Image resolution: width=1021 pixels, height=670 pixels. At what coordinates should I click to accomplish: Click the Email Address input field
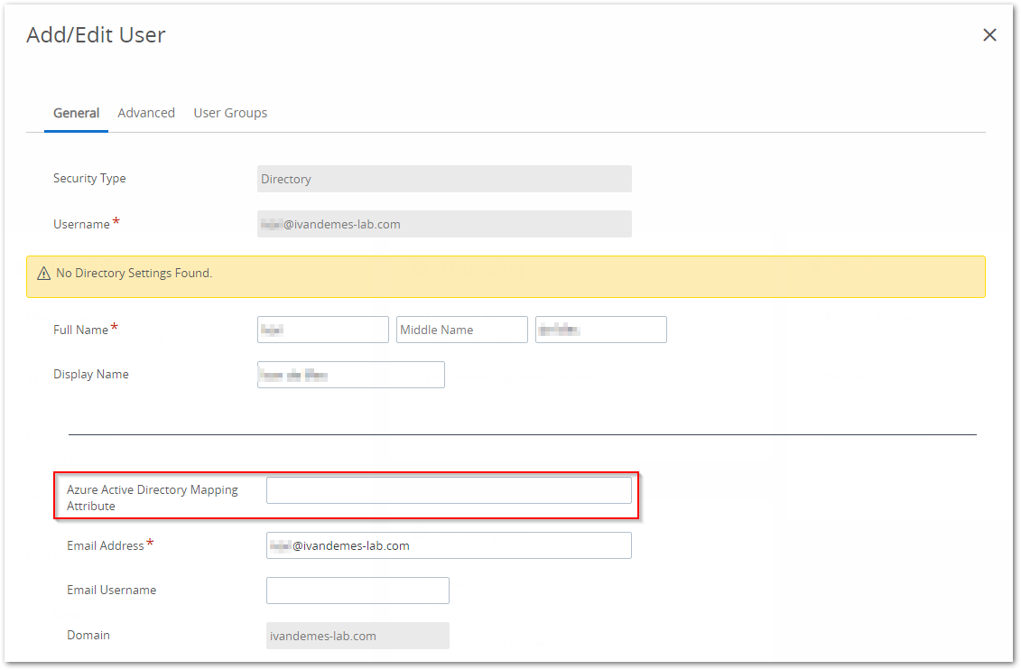(449, 545)
